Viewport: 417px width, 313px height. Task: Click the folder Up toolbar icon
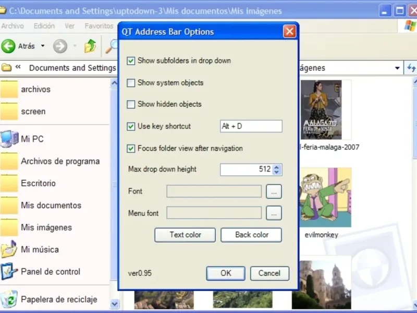(x=90, y=46)
